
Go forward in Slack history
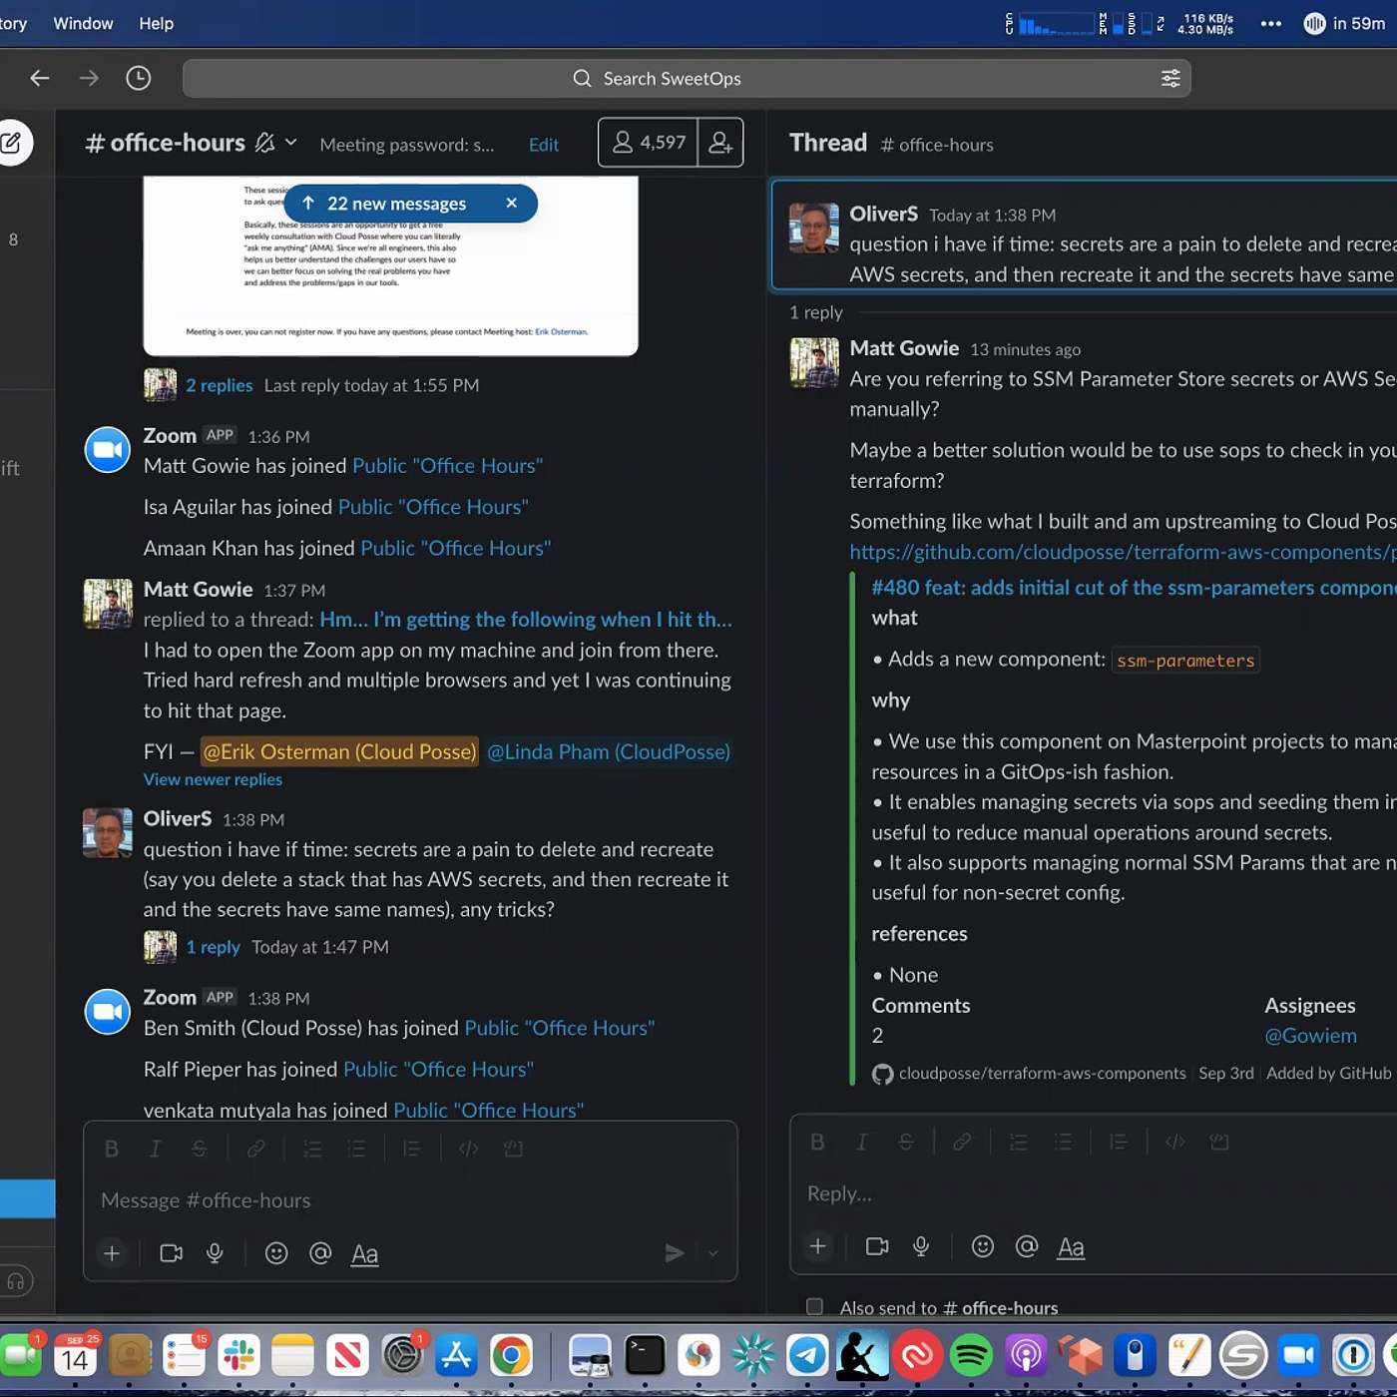pos(89,78)
